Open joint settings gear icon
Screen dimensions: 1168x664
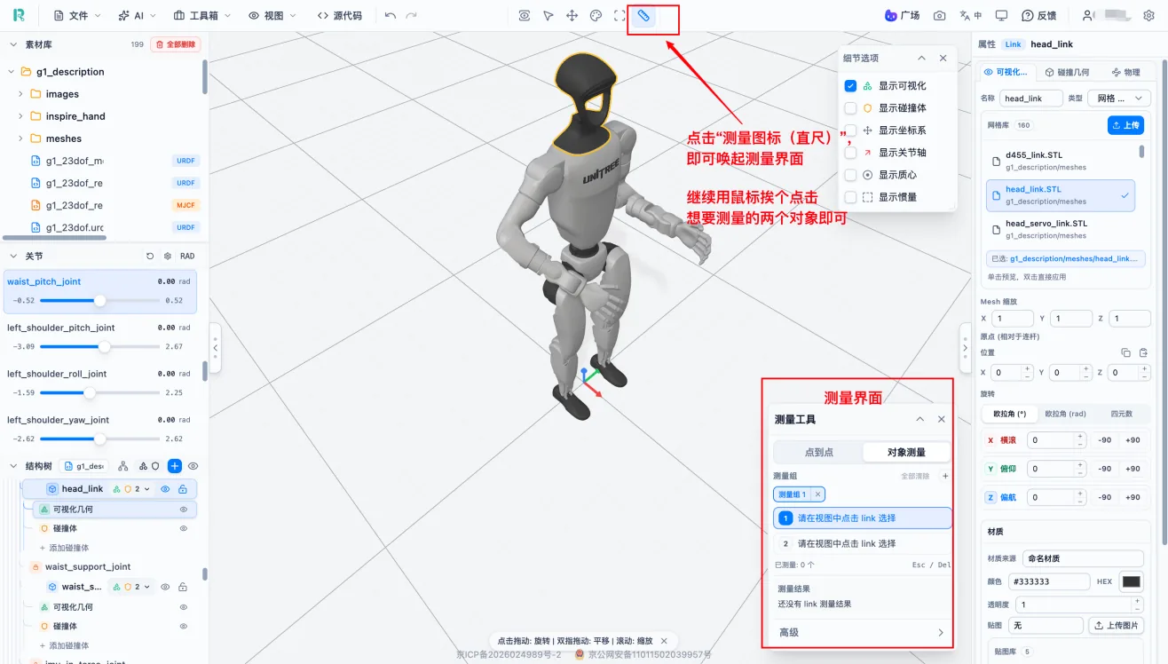tap(168, 256)
